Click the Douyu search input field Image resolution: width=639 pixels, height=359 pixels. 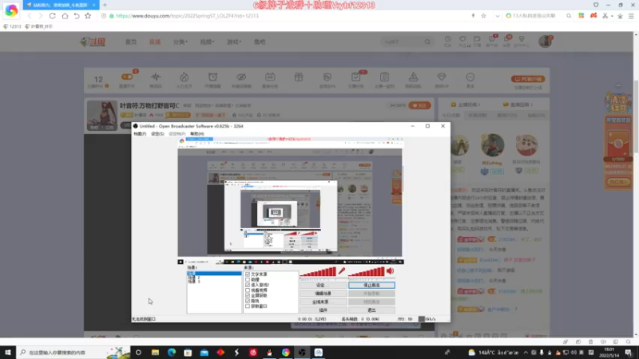(402, 41)
